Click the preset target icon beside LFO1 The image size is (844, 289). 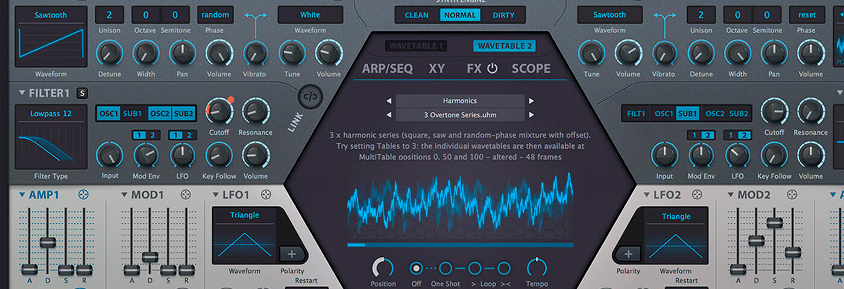pyautogui.click(x=266, y=194)
